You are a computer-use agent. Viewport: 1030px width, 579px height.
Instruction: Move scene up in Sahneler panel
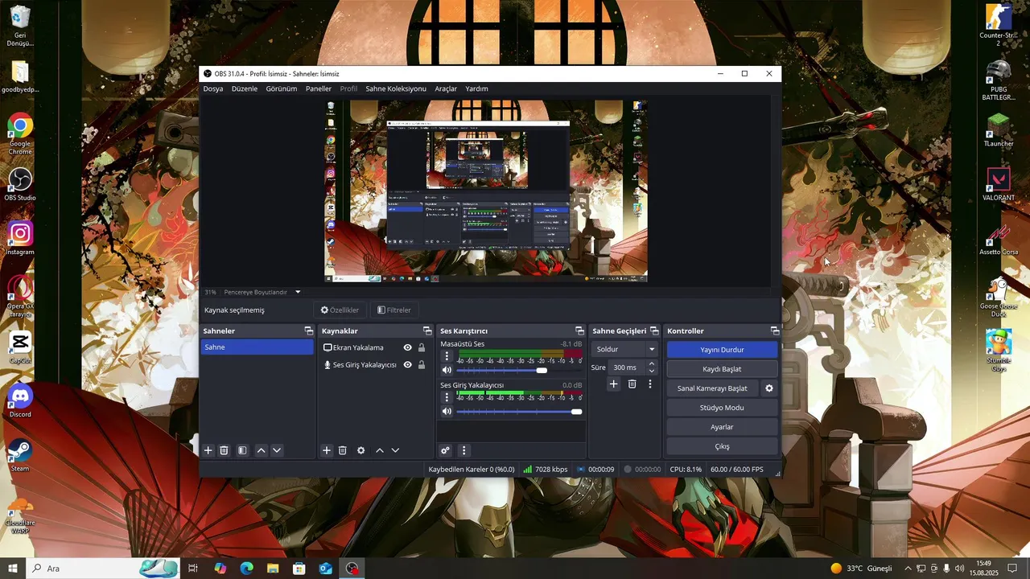point(261,450)
